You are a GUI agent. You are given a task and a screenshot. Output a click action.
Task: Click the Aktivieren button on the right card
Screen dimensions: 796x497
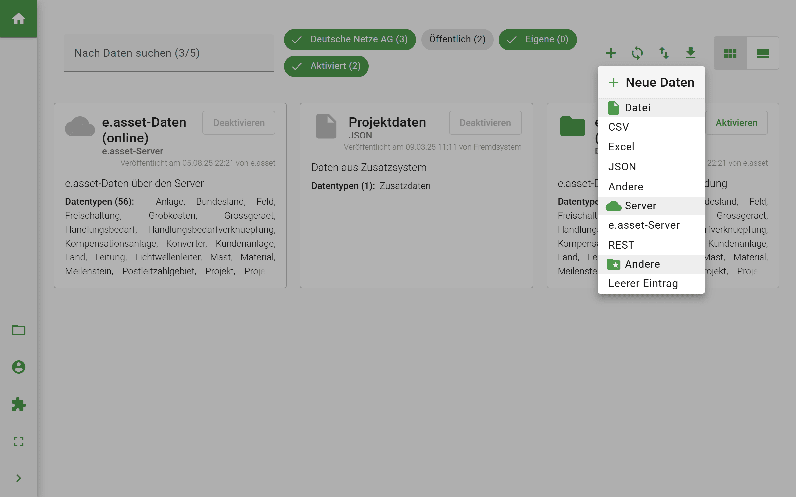(736, 122)
